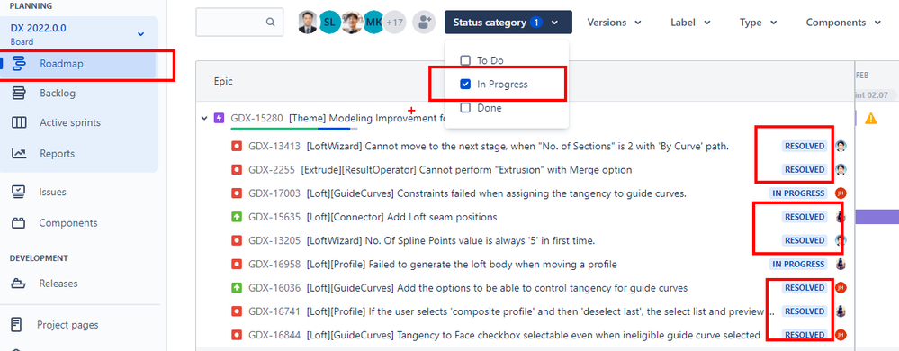
Task: Collapse the GDX-15280 epic row
Action: click(204, 119)
